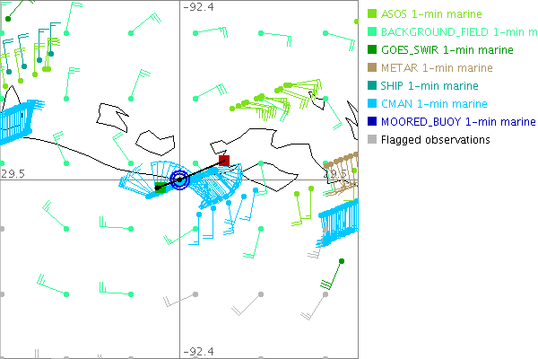This screenshot has height=359, width=538.
Task: Click the blue concentric circle buoy marker
Action: [179, 179]
